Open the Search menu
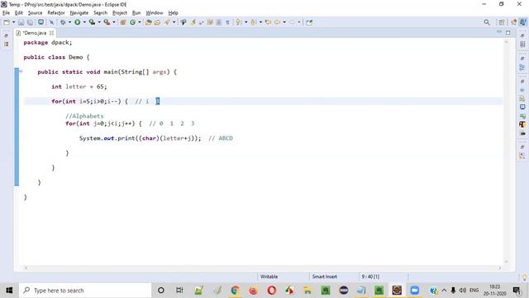 (x=100, y=13)
